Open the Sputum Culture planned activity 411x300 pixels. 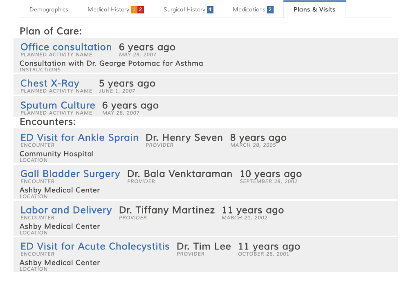point(58,106)
